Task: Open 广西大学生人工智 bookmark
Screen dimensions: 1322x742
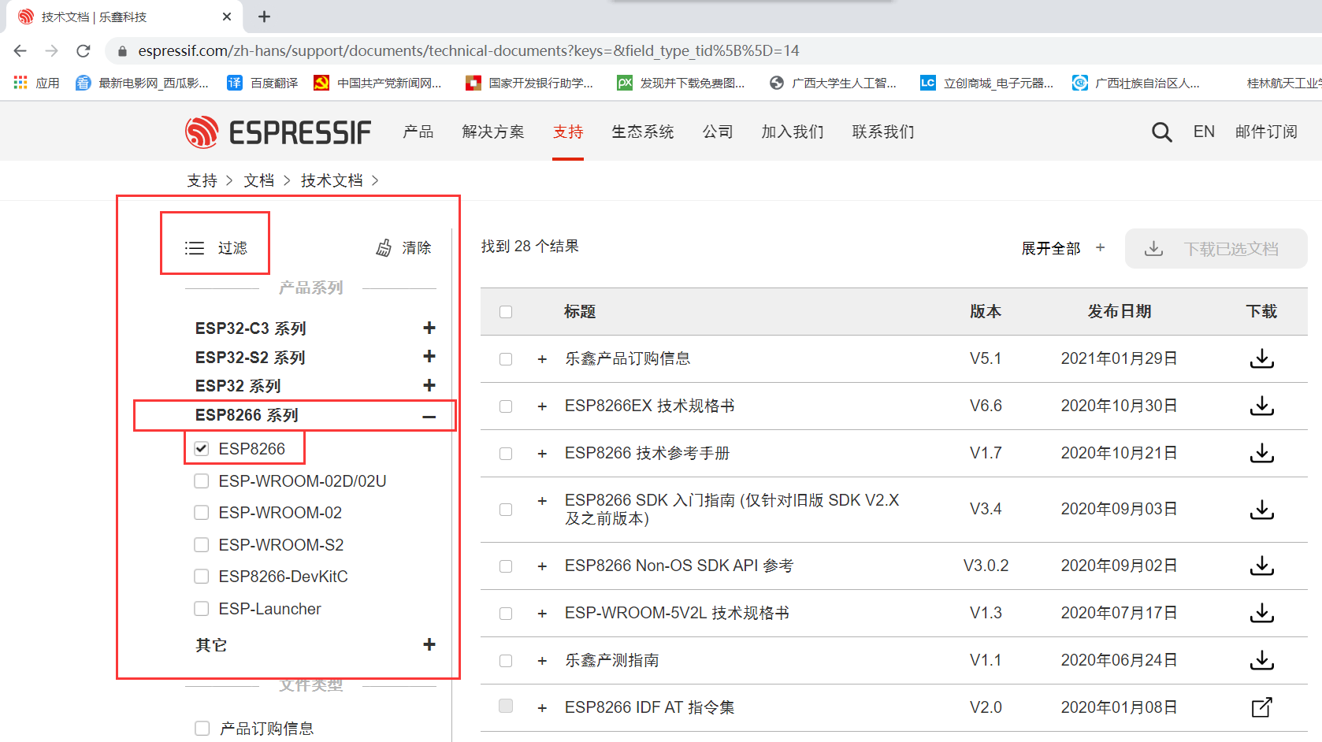Action: point(833,83)
